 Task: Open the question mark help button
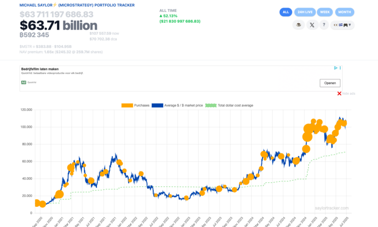tap(324, 25)
